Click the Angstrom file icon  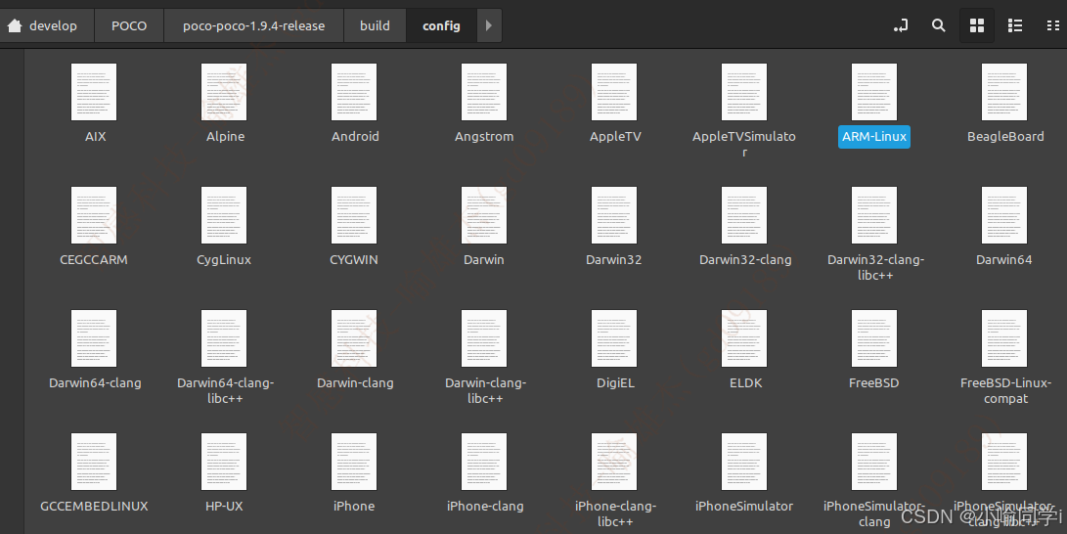[x=484, y=92]
